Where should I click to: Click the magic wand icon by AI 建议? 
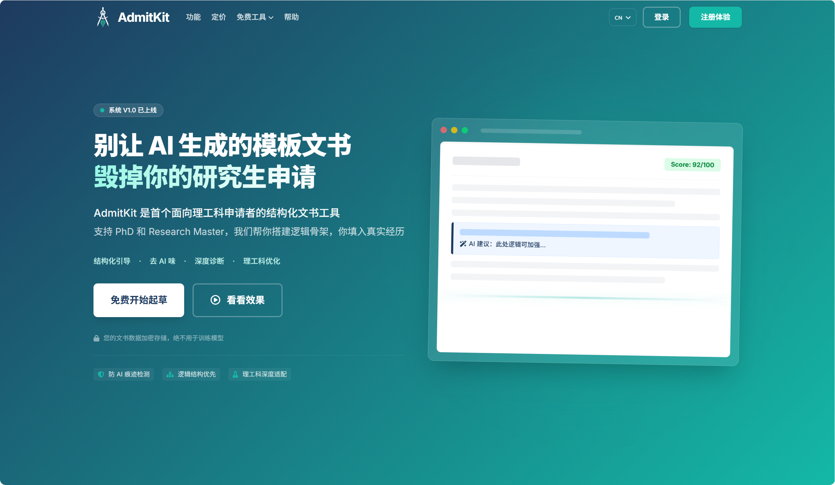click(463, 244)
